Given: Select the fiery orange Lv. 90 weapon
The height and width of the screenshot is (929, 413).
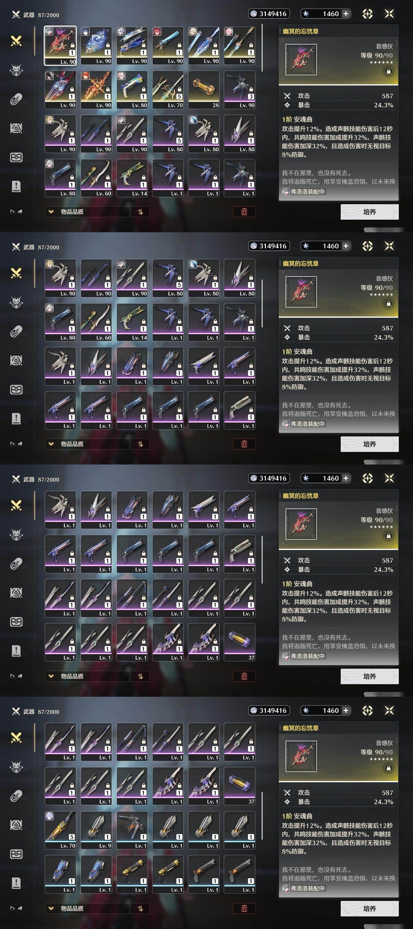Looking at the screenshot, I should point(96,90).
